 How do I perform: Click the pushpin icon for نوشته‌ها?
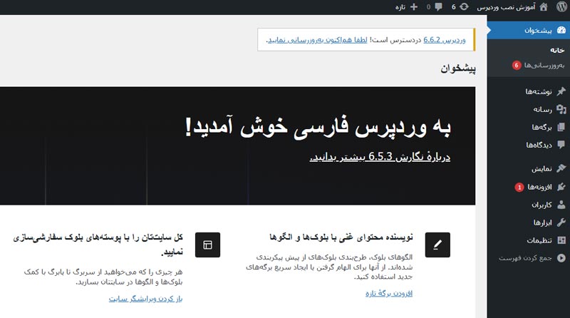pos(561,91)
